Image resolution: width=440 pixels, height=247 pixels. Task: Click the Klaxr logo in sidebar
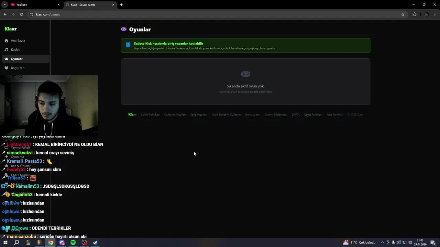(10, 29)
